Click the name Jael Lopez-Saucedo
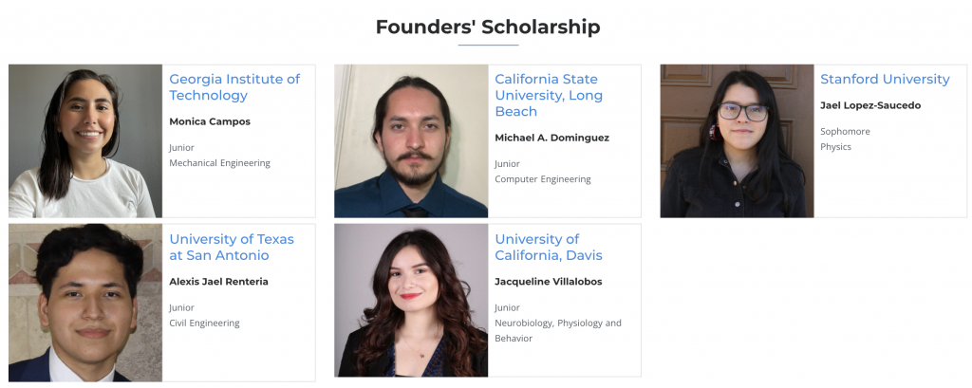 pos(870,105)
